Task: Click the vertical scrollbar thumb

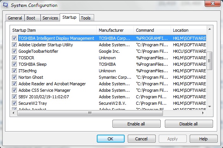Action: [x=209, y=61]
